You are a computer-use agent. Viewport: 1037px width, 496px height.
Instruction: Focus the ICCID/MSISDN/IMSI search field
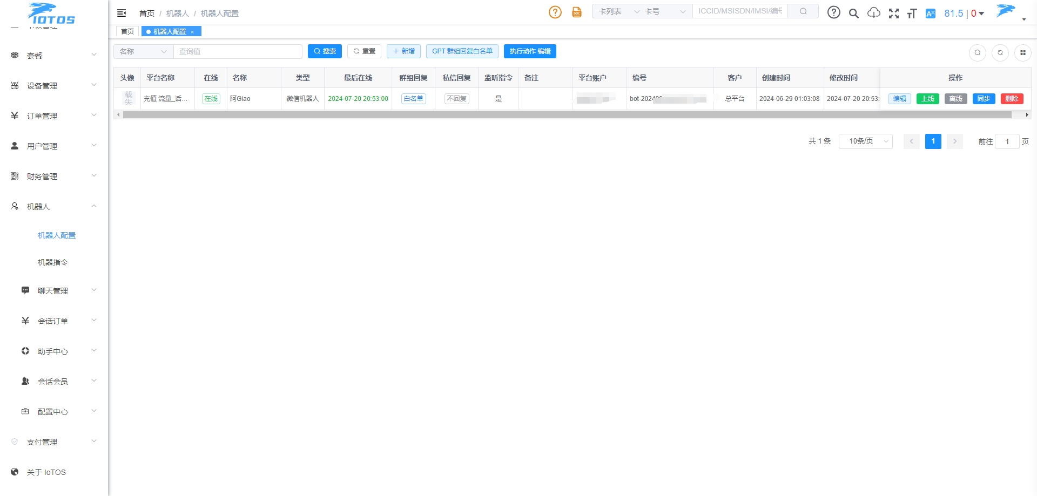[x=740, y=11]
